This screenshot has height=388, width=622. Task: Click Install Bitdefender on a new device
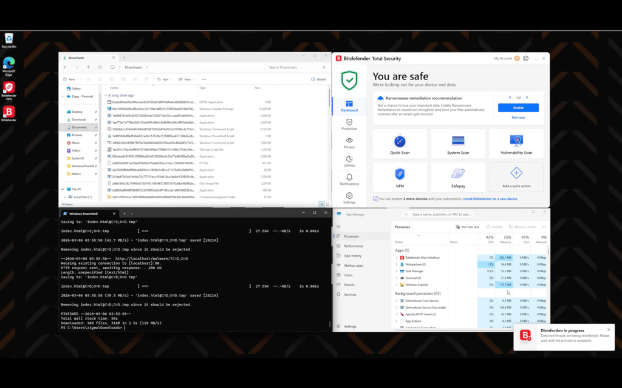(x=490, y=199)
